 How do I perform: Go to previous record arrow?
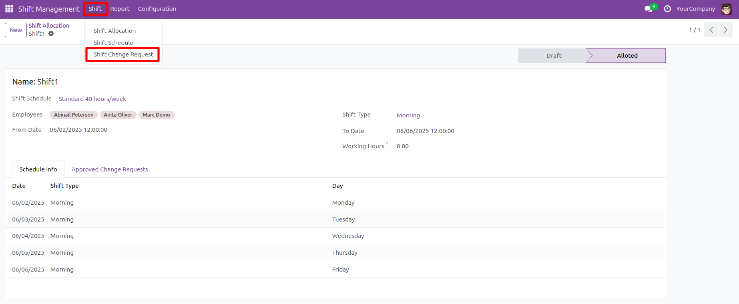tap(711, 30)
